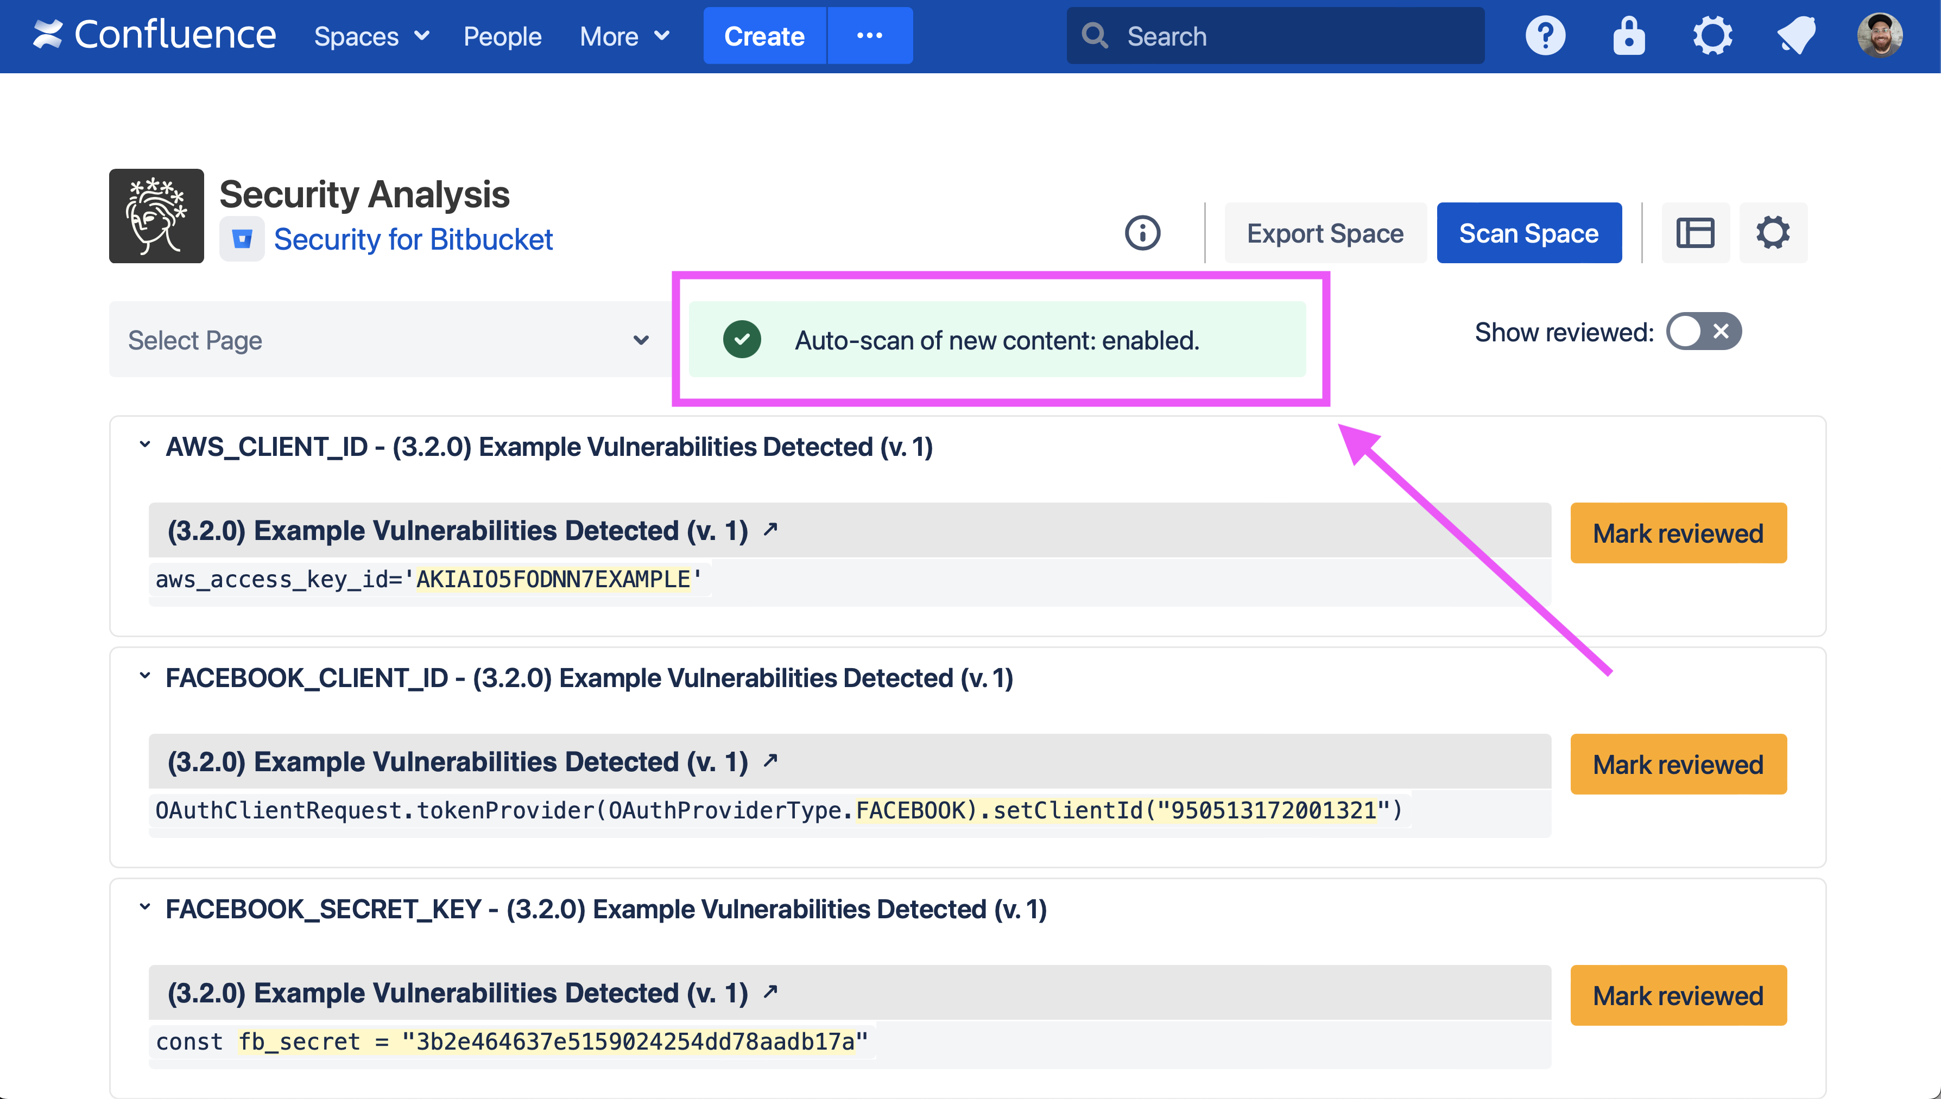Collapse the FACEBOOK_CLIENT_ID section

coord(145,676)
